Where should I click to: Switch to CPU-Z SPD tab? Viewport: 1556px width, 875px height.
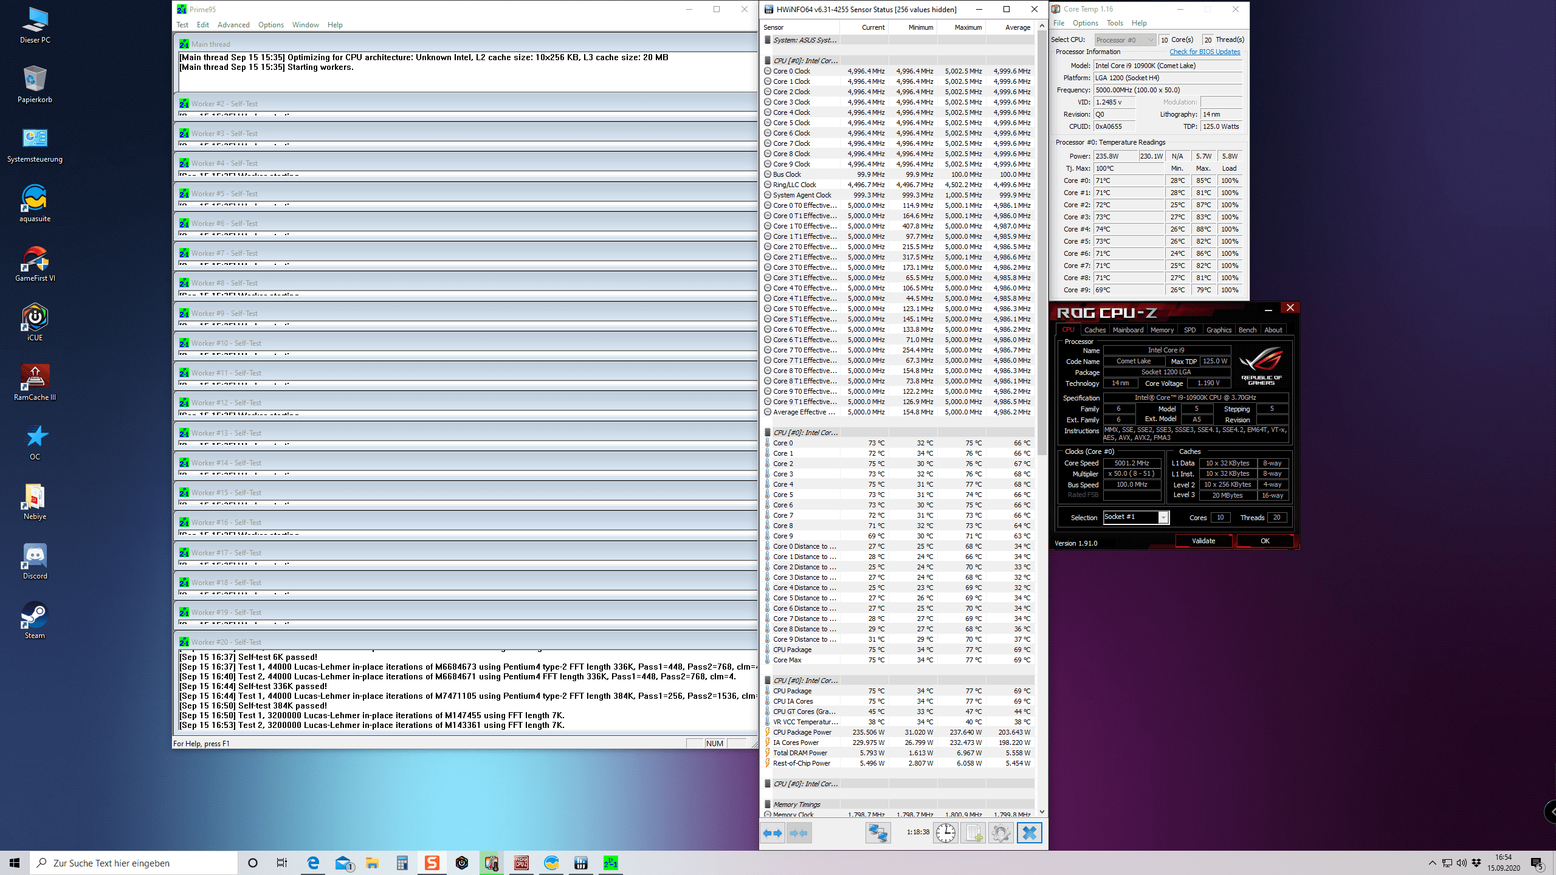point(1189,330)
